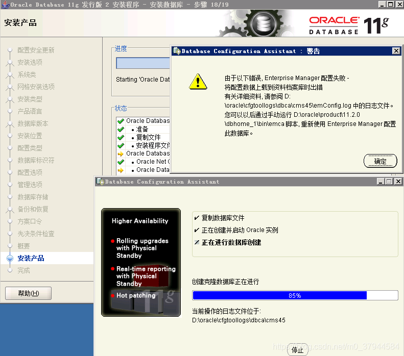Select the 数据库标识符 step in sidebar
Screen dimensions: 404x356
36,160
